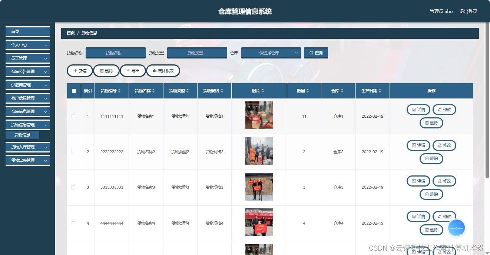The image size is (490, 255).
Task: Click 退出登录 to log out
Action: [468, 11]
